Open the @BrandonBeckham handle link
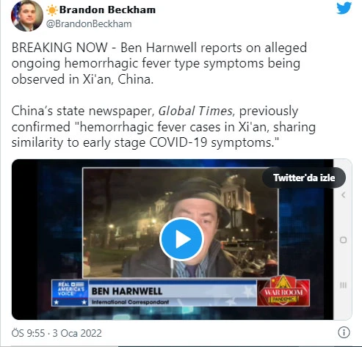Image resolution: width=362 pixels, height=347 pixels. [89, 24]
